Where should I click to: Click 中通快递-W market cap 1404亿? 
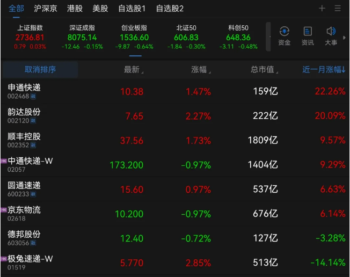[x=263, y=165]
